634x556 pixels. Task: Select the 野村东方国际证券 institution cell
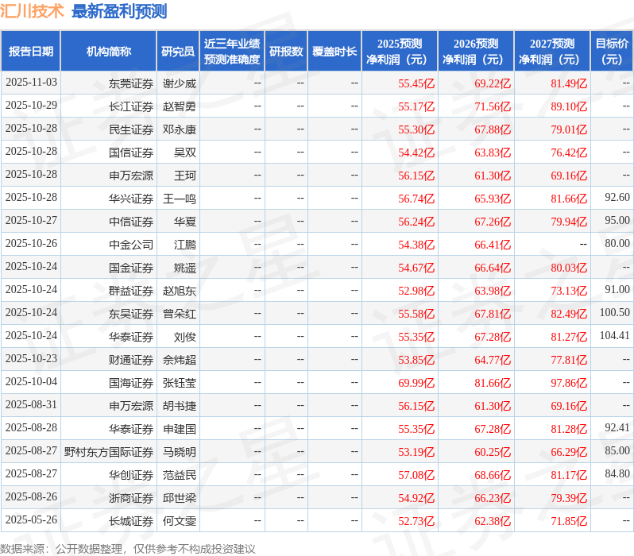109,453
